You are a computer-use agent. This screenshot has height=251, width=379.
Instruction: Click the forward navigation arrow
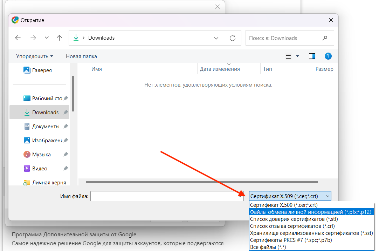33,38
